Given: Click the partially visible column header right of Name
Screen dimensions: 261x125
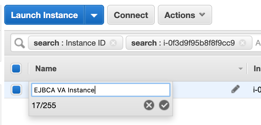Looking at the screenshot, I should [x=257, y=69].
